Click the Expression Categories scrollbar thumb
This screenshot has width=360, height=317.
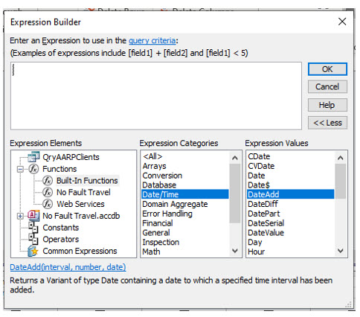point(234,193)
